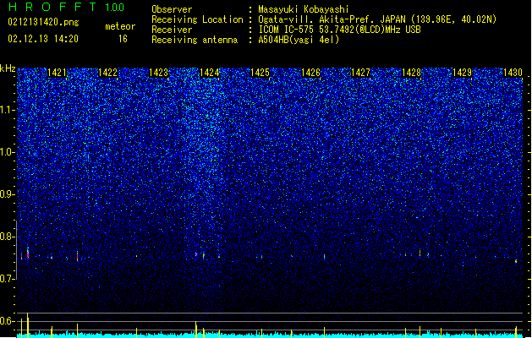This screenshot has height=338, width=532.
Task: Click the 1424 time axis marker
Action: click(x=210, y=72)
